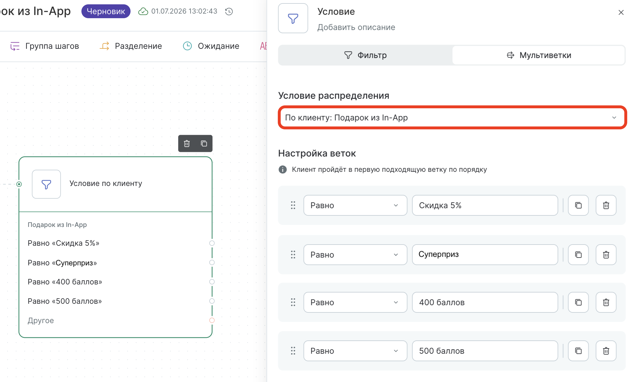Click output connector of Равно «Суперприз»
The width and height of the screenshot is (635, 382).
(212, 262)
